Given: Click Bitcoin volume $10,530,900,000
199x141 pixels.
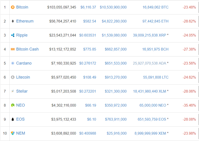Looking at the screenshot, I should tap(113, 7).
